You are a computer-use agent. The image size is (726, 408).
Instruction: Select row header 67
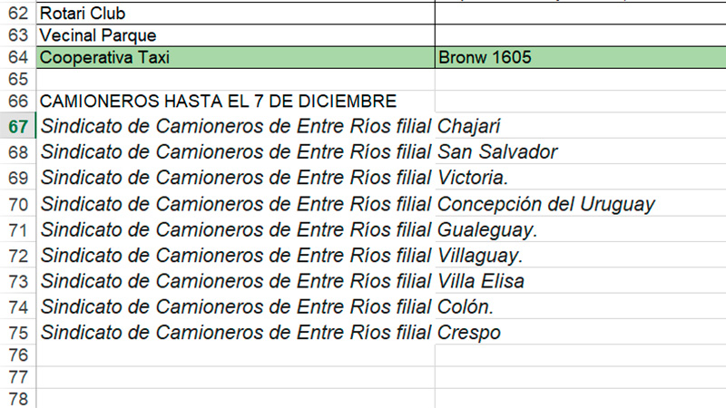tap(17, 126)
